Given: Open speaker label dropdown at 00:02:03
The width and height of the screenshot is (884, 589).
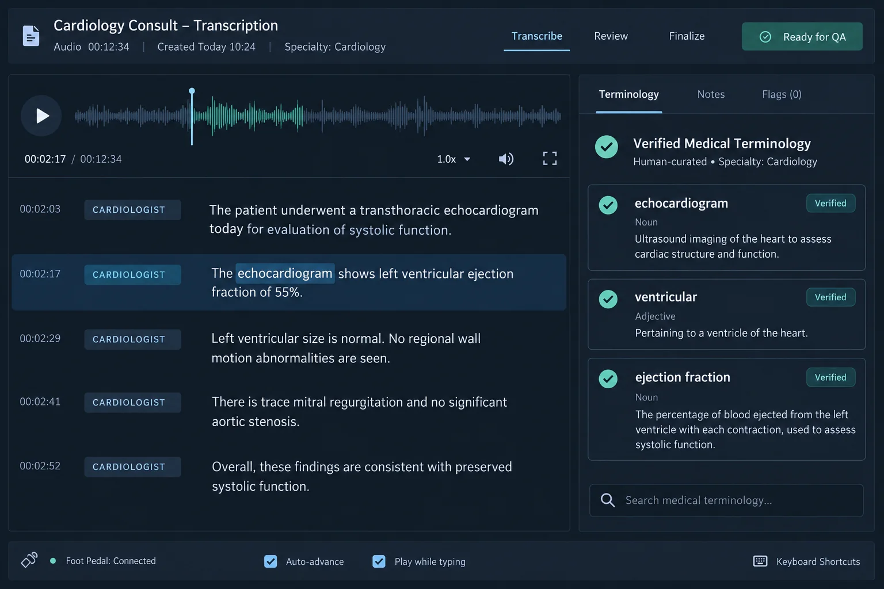Looking at the screenshot, I should point(132,210).
